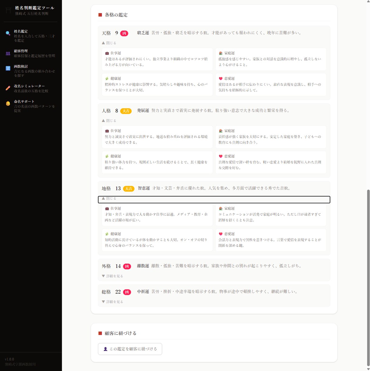Screen dimensions: 370x371
Task: Click the briefcase icon in 天格 仕事運 card
Action: (x=107, y=53)
